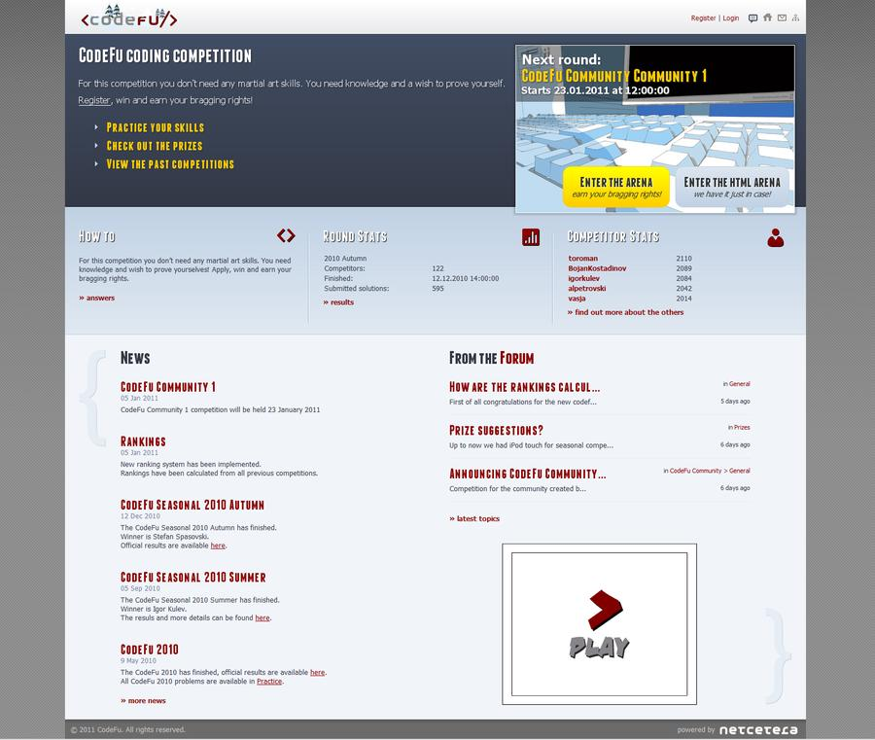
Task: Click 'here' link in Summer 2010 news
Action: [262, 618]
